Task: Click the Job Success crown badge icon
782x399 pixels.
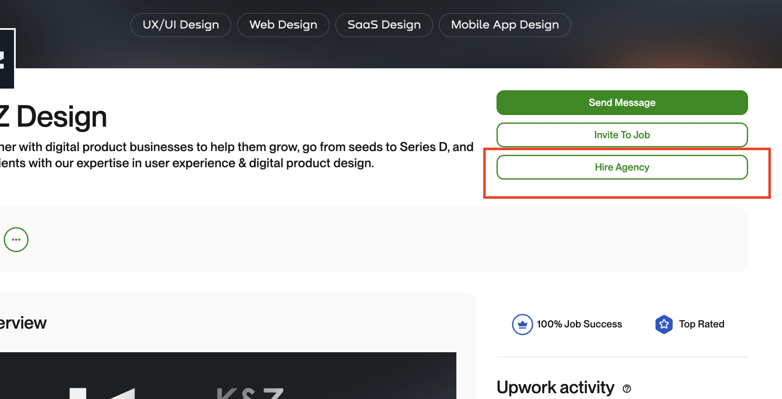Action: pos(522,324)
